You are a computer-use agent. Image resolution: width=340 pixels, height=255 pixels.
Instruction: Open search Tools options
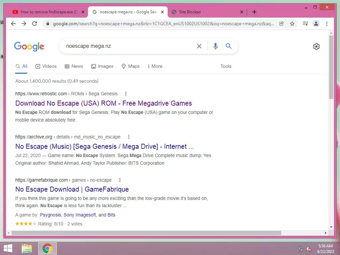pyautogui.click(x=226, y=66)
